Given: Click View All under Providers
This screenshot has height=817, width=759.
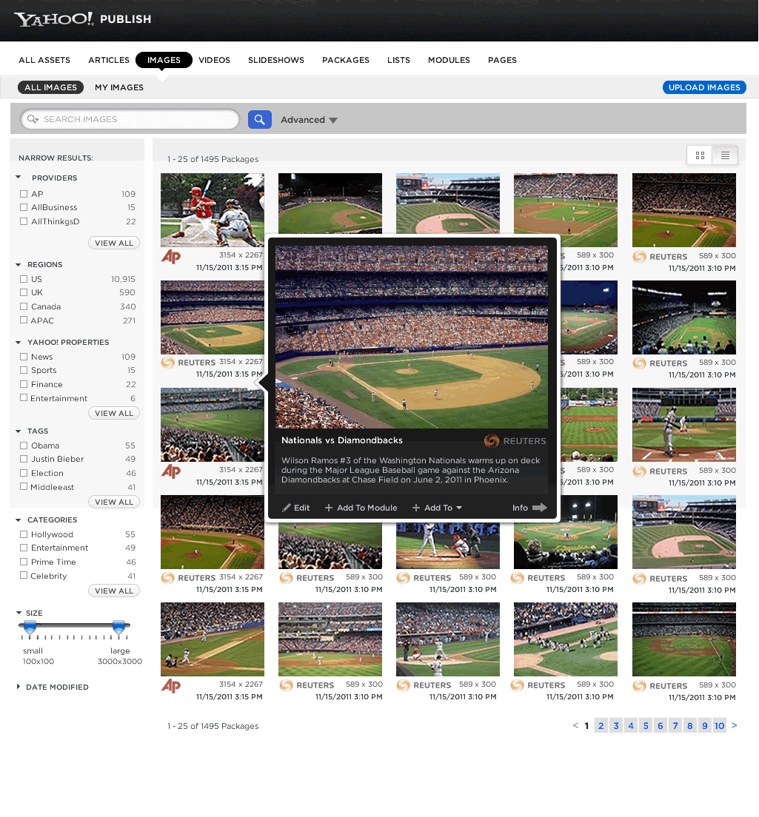Looking at the screenshot, I should tap(113, 243).
